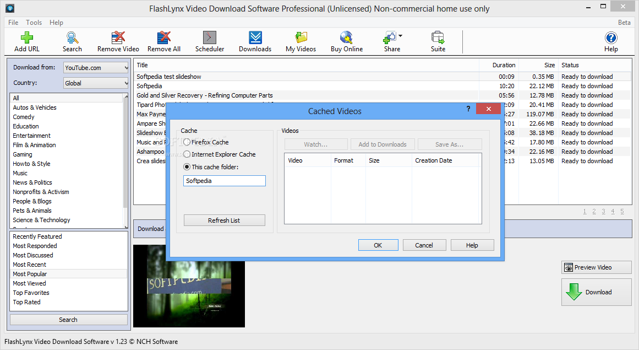Open the Download from dropdown
Screen dimensions: 639x350
[96, 68]
